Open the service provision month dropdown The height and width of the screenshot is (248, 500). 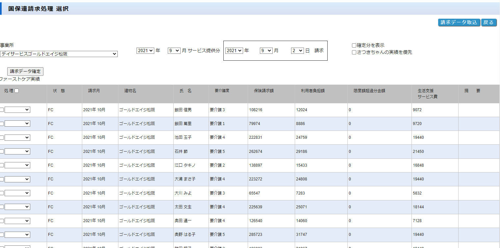[x=174, y=51]
